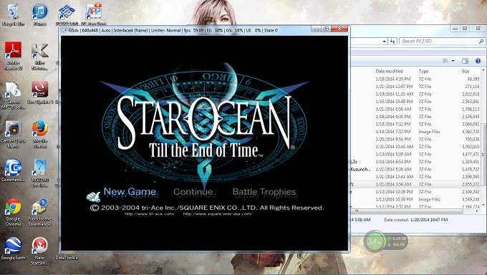Screen dimensions: 487x275
Task: Click the Explorer help question mark icon
Action: pos(478,61)
